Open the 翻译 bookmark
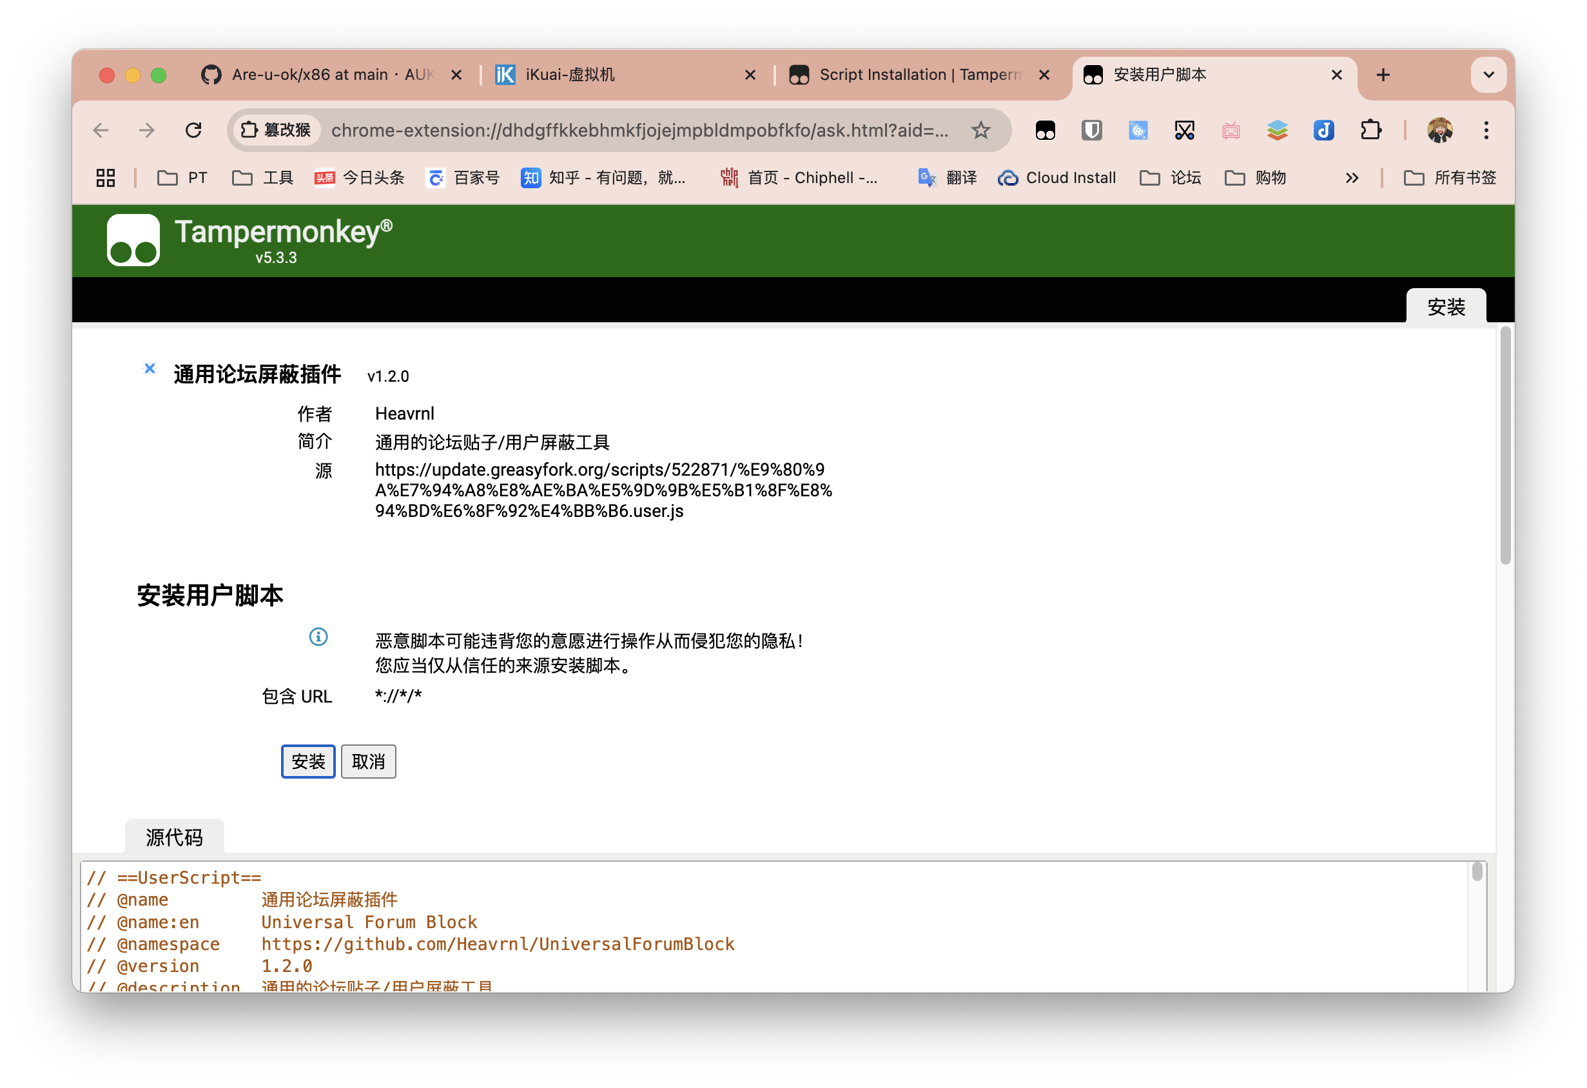This screenshot has height=1088, width=1587. tap(947, 178)
